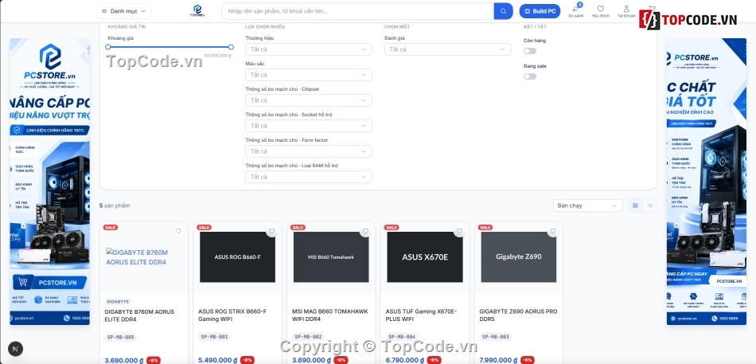Screen dimensions: 756x364
Task: Focus the product search input field
Action: tap(358, 11)
